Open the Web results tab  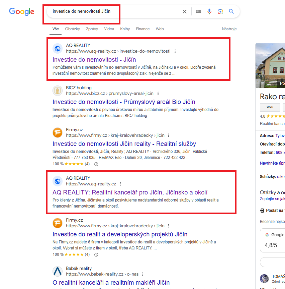(160, 29)
